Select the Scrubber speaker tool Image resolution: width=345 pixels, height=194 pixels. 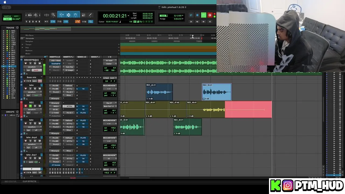[84, 15]
